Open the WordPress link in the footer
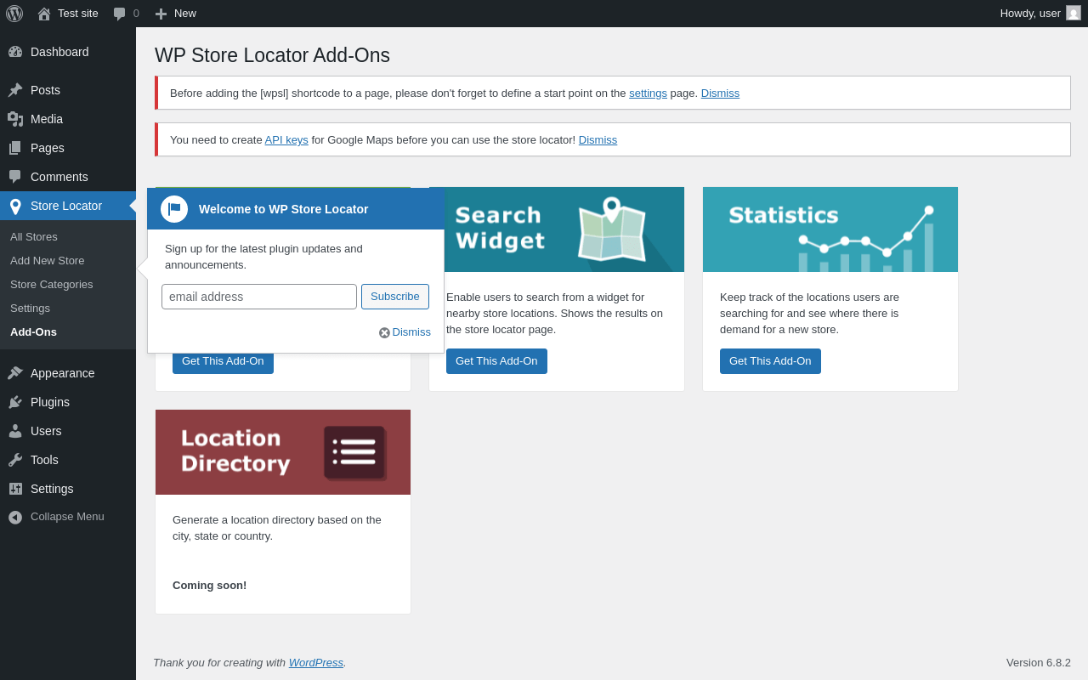The image size is (1088, 680). [316, 663]
